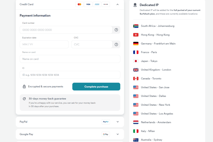
Task: Expand the PayPal payment option
Action: click(118, 122)
